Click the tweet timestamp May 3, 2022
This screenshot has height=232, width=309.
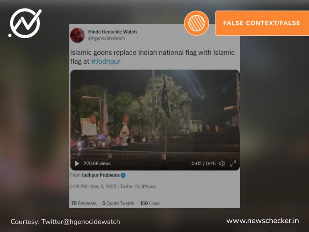coord(93,186)
